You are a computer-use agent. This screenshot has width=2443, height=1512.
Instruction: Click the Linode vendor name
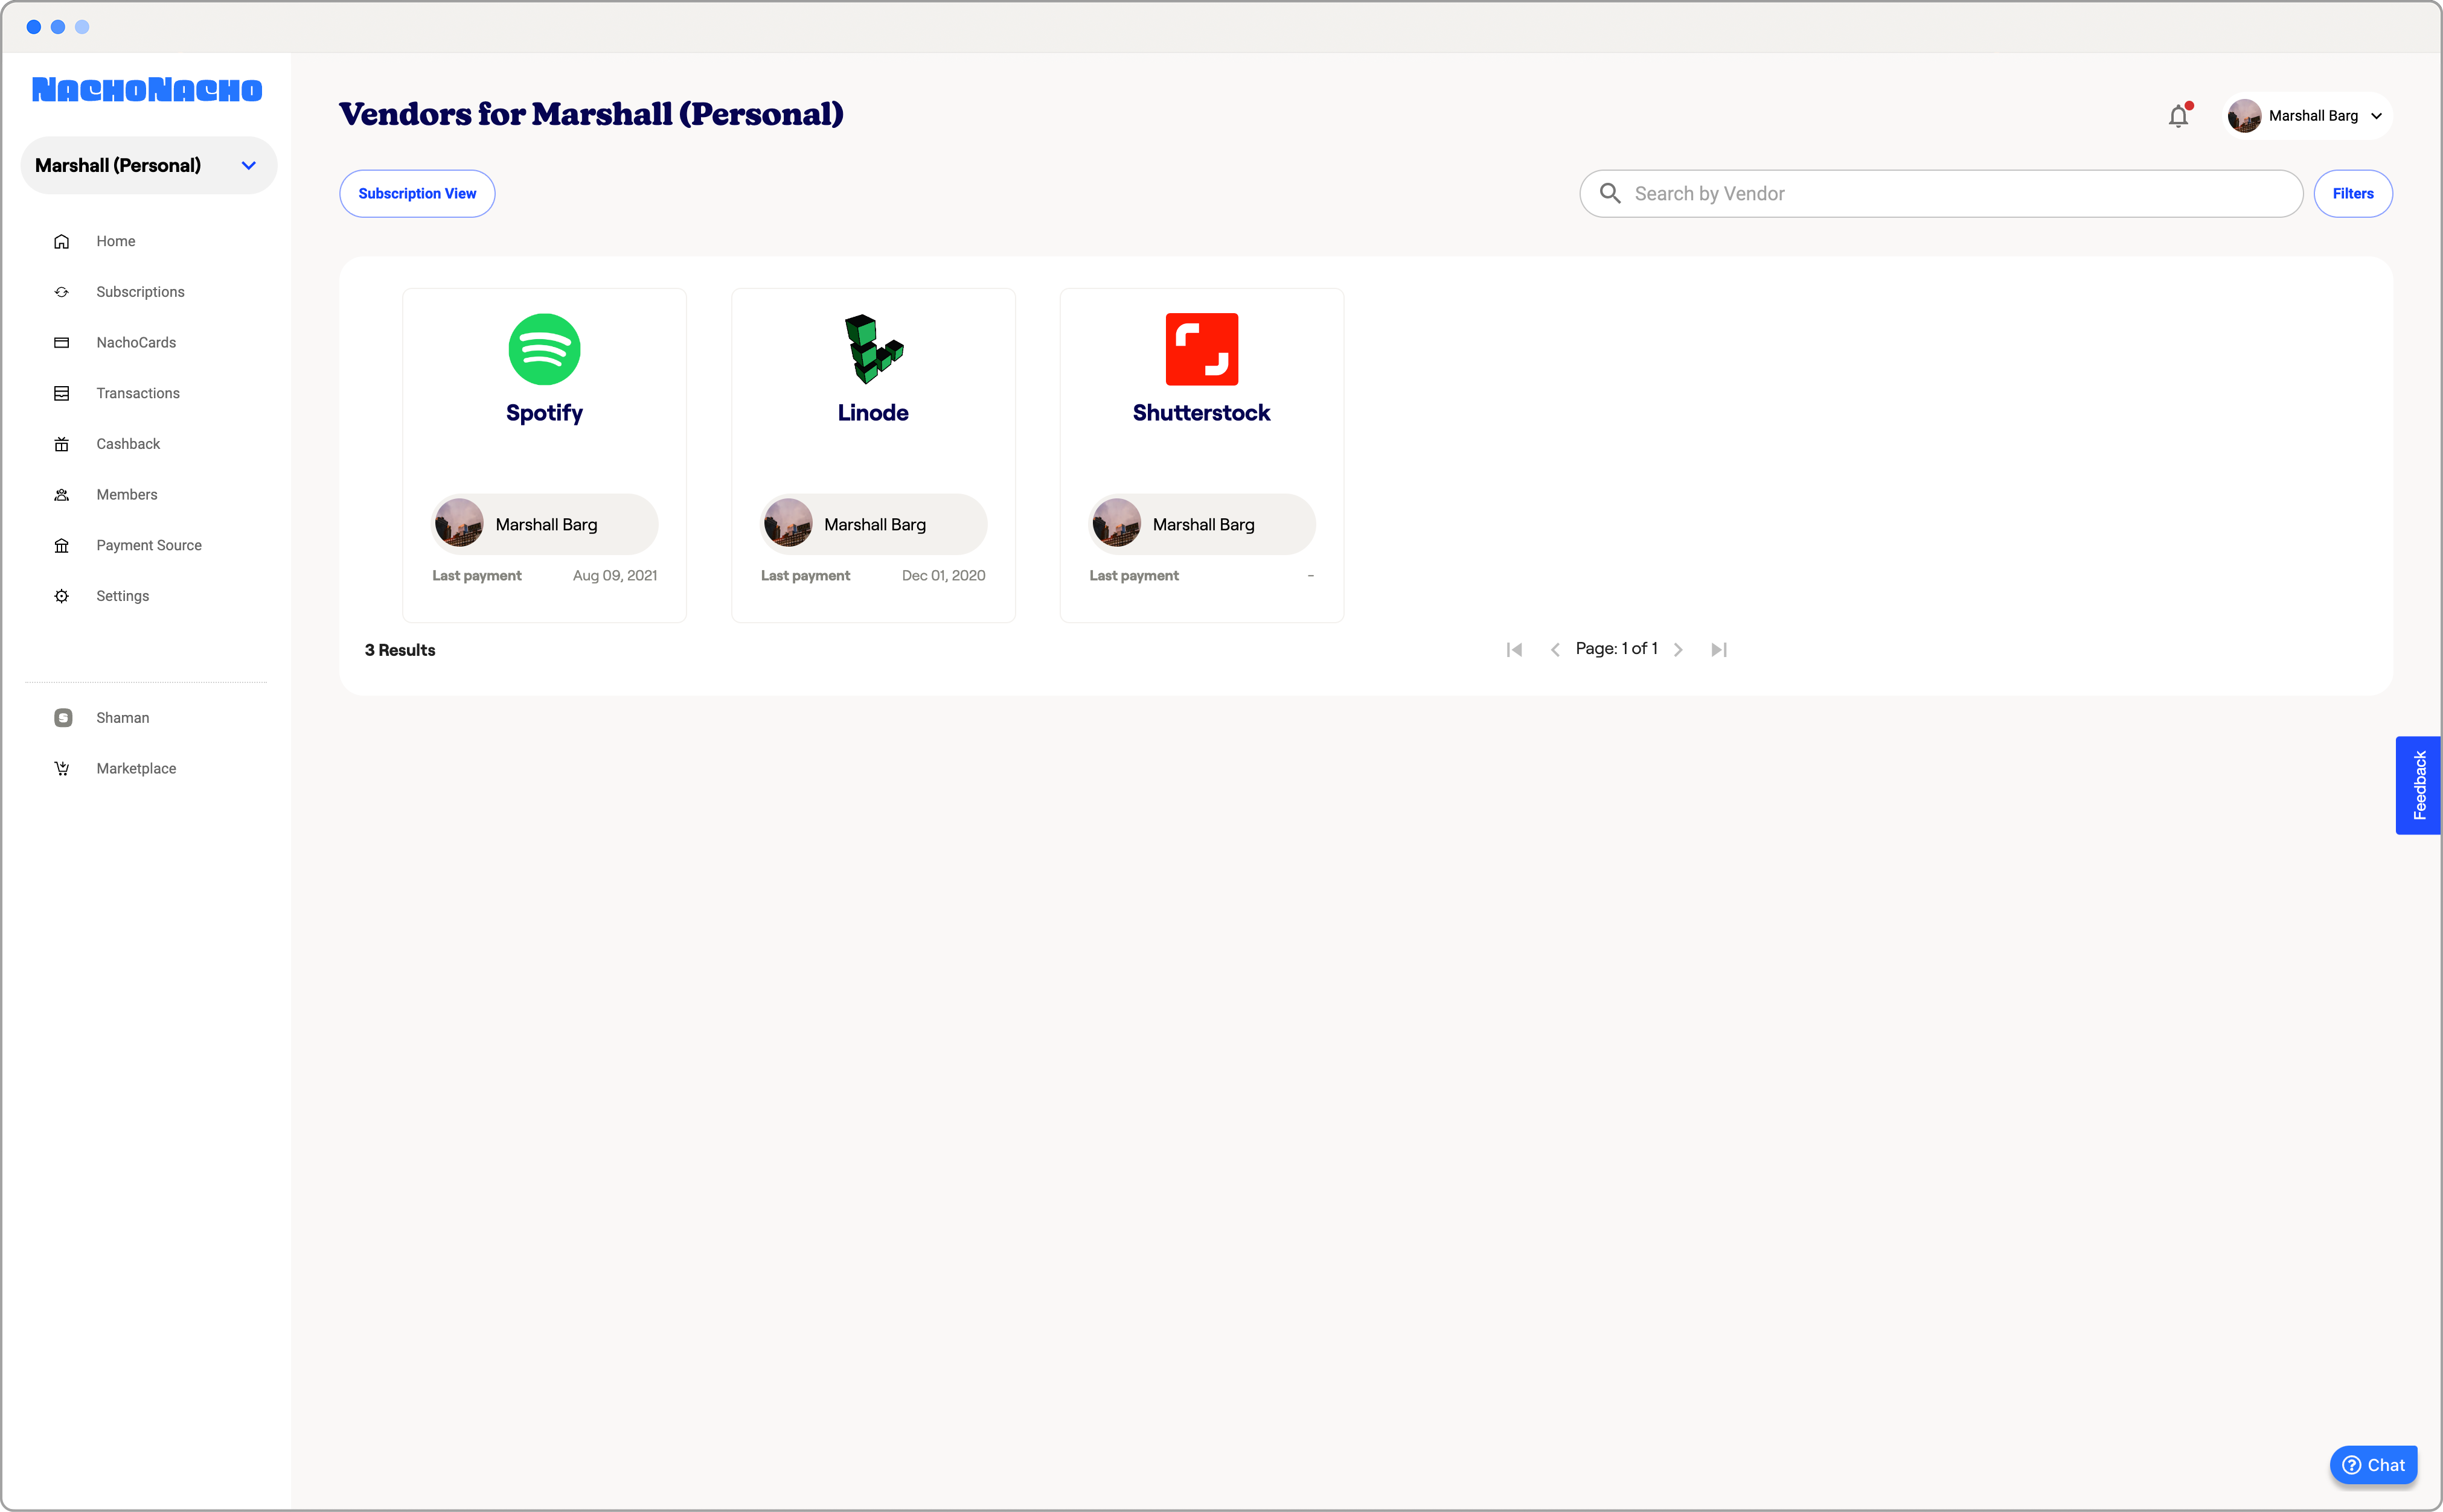(x=874, y=413)
